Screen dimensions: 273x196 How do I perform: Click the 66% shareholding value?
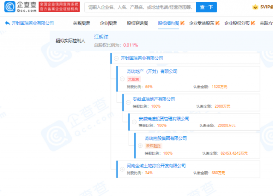(x=149, y=87)
